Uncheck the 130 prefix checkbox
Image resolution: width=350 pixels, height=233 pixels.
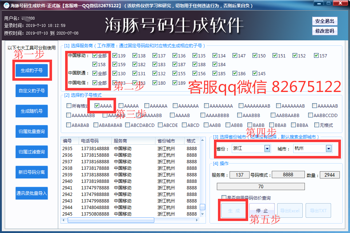(x=115, y=73)
